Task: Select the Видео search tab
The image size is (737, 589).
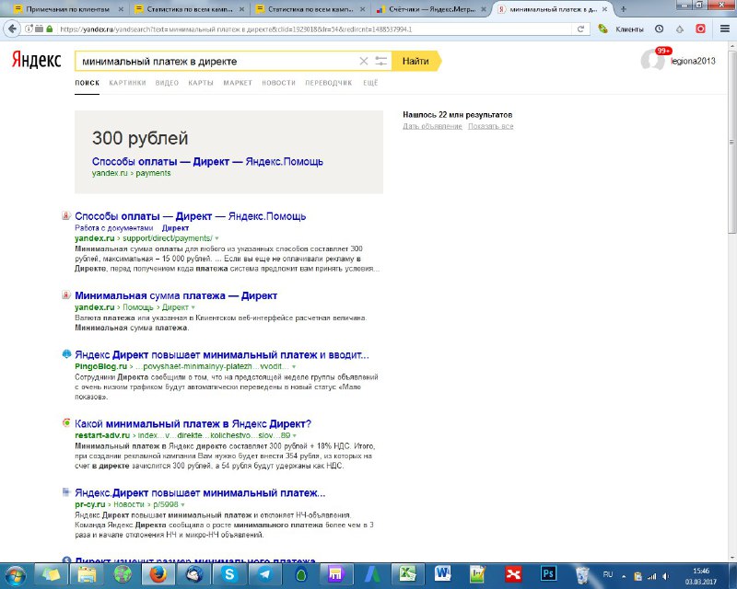Action: (167, 83)
